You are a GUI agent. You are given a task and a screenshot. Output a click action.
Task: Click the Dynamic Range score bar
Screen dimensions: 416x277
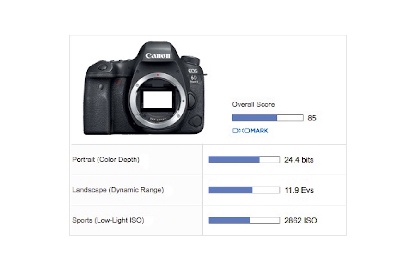(244, 190)
